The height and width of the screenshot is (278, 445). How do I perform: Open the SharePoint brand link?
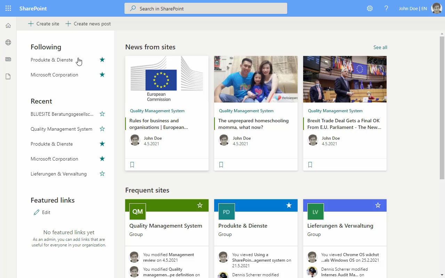[x=33, y=8]
